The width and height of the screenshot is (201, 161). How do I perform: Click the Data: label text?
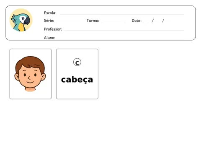click(x=137, y=21)
